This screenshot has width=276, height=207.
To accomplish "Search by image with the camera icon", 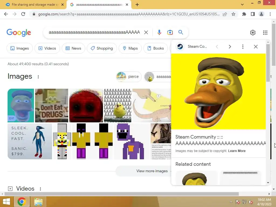I will click(x=170, y=32).
